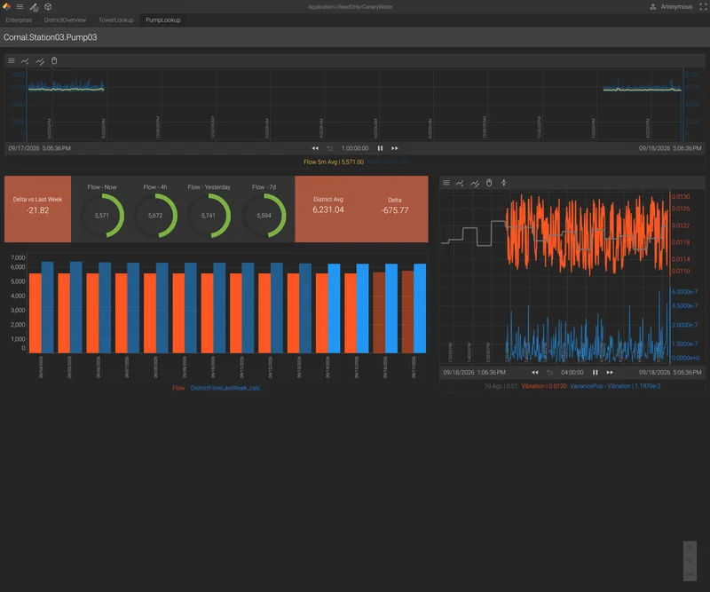710x592 pixels.
Task: Open the vibration chart hamburger menu
Action: click(446, 183)
